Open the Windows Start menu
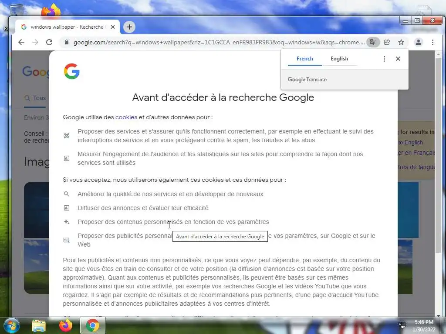446x334 pixels. (12, 326)
